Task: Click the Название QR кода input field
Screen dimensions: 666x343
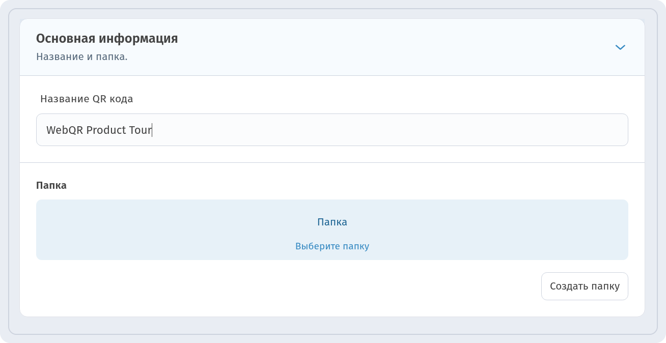Action: point(332,130)
